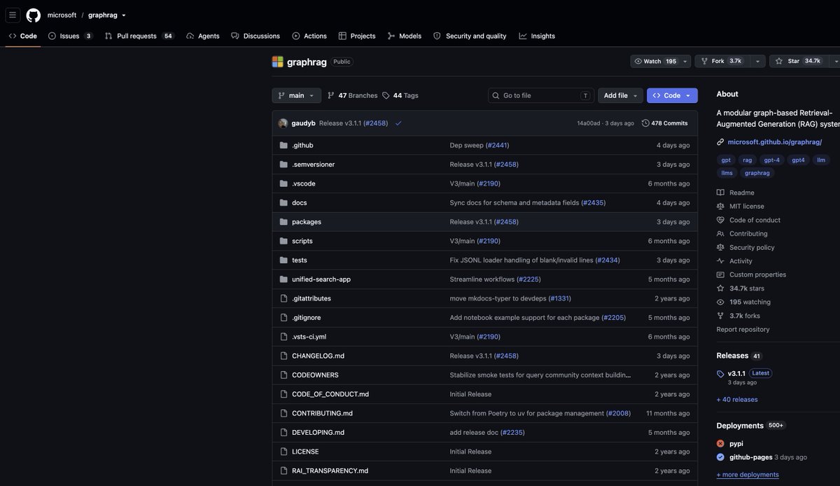Viewport: 840px width, 486px height.
Task: Click the tag icon beside v3.1.1
Action: coord(720,373)
